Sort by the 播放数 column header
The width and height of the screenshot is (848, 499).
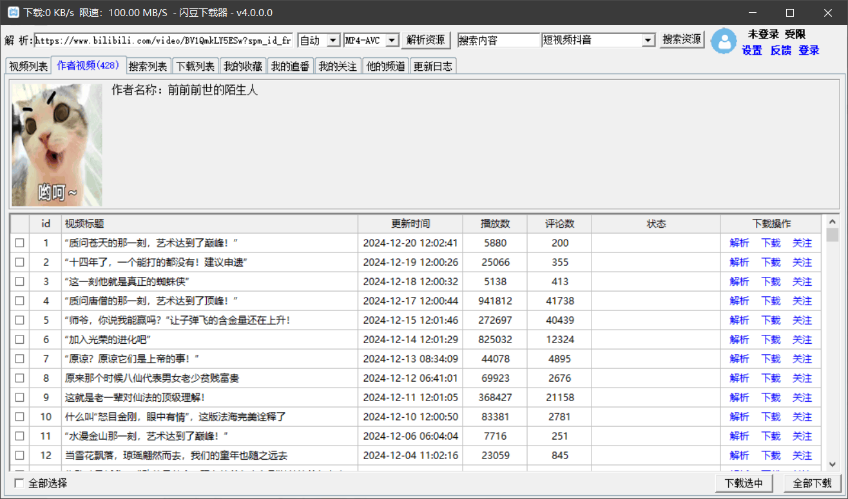tap(495, 224)
